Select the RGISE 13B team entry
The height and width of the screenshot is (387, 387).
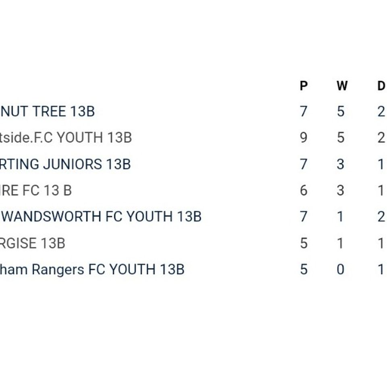(x=33, y=243)
